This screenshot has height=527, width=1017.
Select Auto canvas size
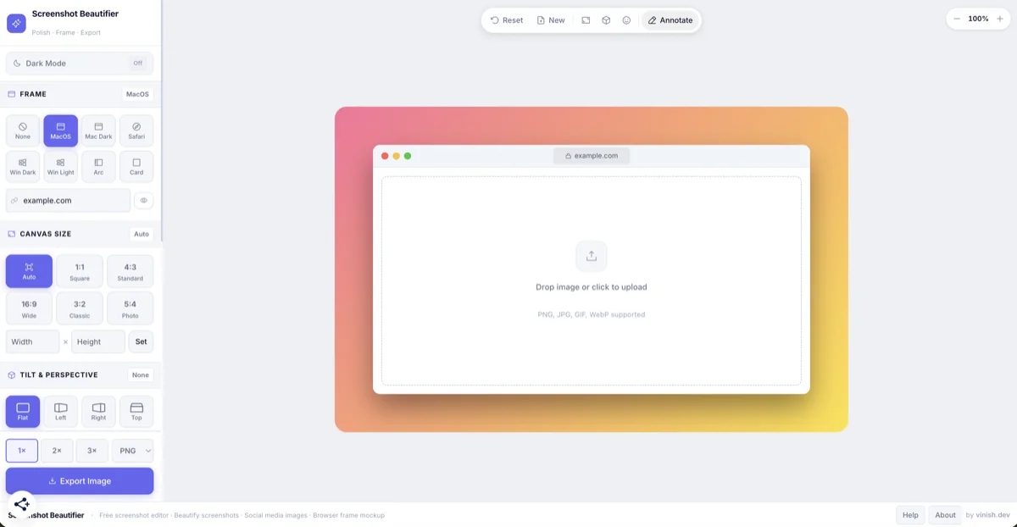pyautogui.click(x=29, y=271)
